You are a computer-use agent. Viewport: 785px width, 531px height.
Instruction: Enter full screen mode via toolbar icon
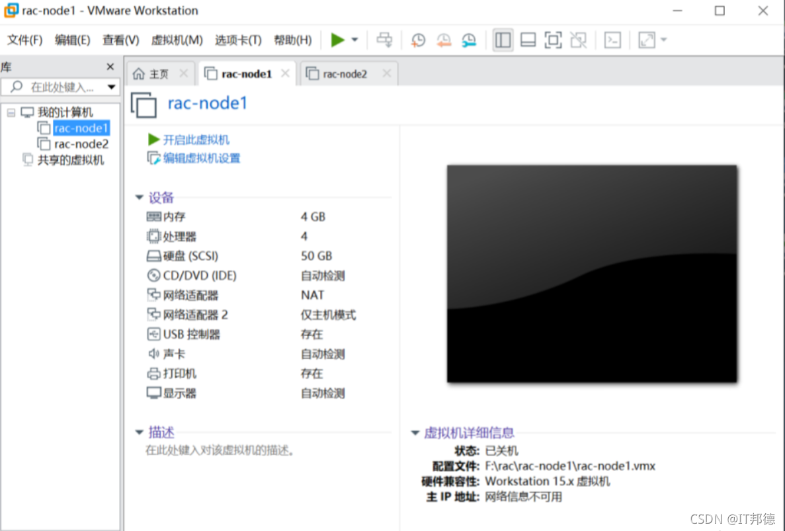[x=554, y=40]
